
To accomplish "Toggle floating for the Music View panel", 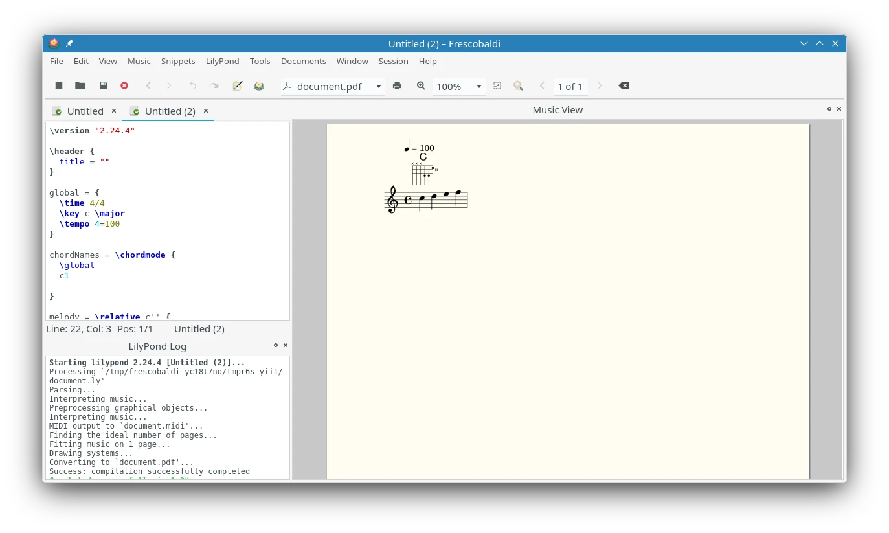I will click(x=829, y=109).
